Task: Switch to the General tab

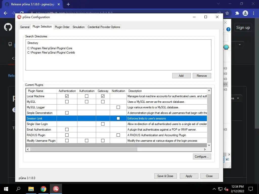Action: (x=25, y=27)
